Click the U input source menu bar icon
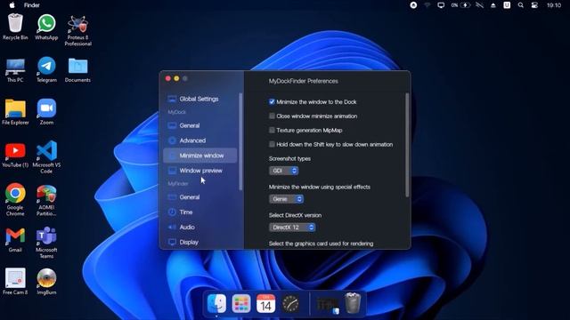 [507, 5]
